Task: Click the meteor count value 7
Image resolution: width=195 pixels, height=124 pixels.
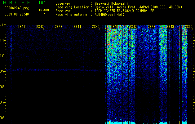Action: coord(44,14)
